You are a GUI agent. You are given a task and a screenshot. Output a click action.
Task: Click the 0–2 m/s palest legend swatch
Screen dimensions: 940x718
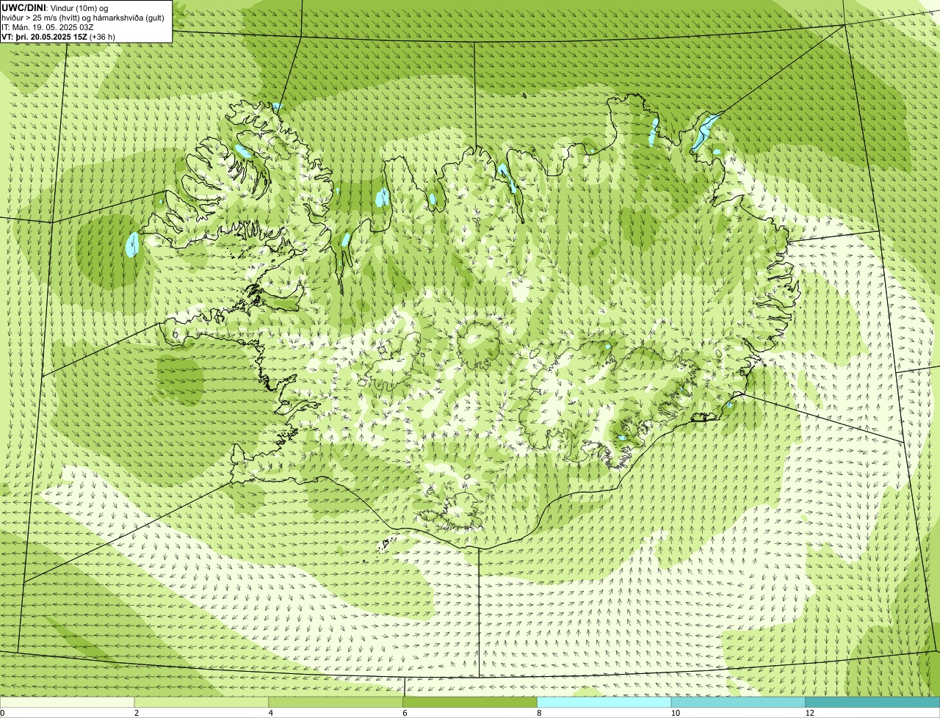(68, 702)
